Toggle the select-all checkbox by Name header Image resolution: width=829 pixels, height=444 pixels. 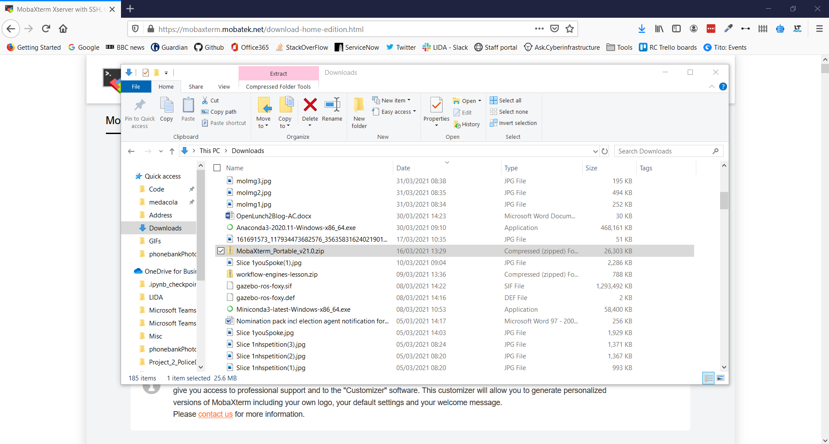pyautogui.click(x=217, y=168)
